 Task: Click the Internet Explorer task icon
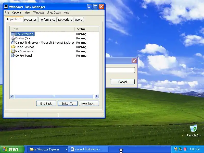[x=13, y=43]
